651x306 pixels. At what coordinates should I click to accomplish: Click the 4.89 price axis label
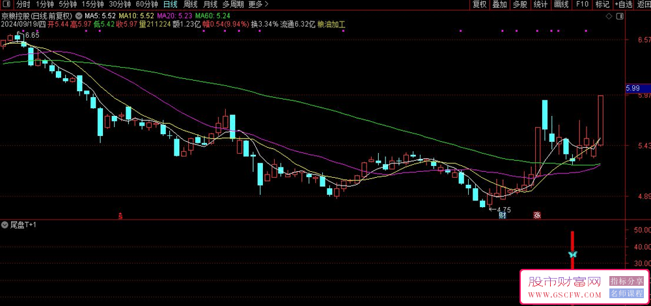tap(645, 197)
